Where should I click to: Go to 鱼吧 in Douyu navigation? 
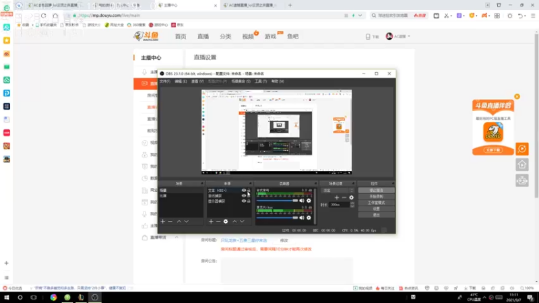pyautogui.click(x=293, y=36)
